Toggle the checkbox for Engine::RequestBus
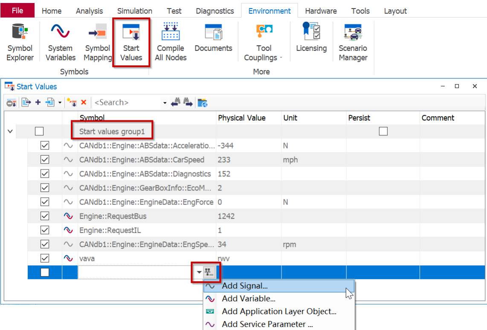This screenshot has width=487, height=330. point(45,216)
